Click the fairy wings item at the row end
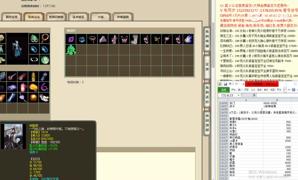The width and height of the screenshot is (298, 180). point(188,39)
